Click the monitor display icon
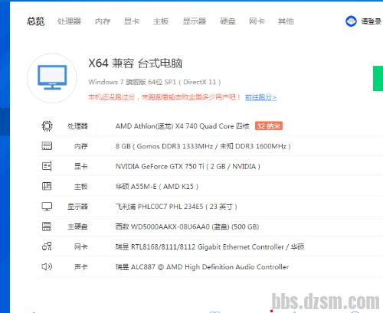Screen dimensions: 383x313 tap(47, 207)
